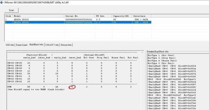Click the IDE / SATA interface cell
The width and height of the screenshot is (209, 110).
tap(141, 20)
